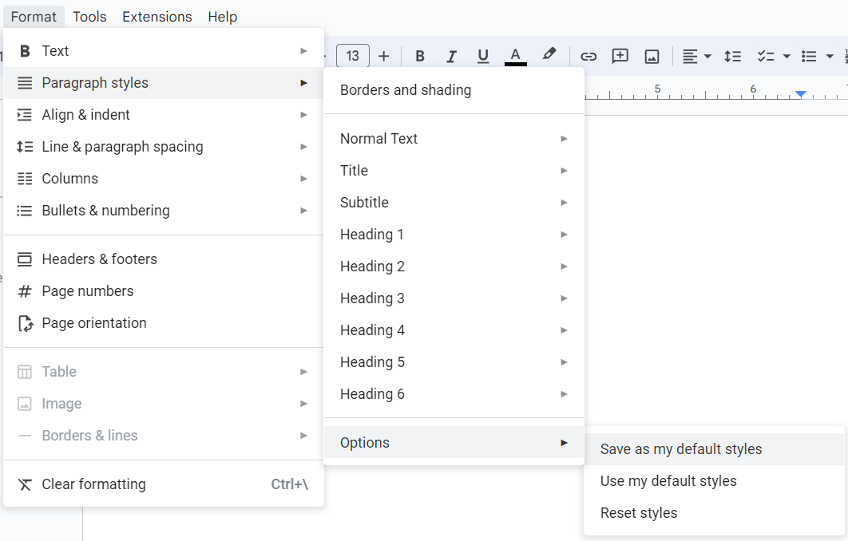Open the checklist tool in the toolbar
848x541 pixels.
coord(767,56)
